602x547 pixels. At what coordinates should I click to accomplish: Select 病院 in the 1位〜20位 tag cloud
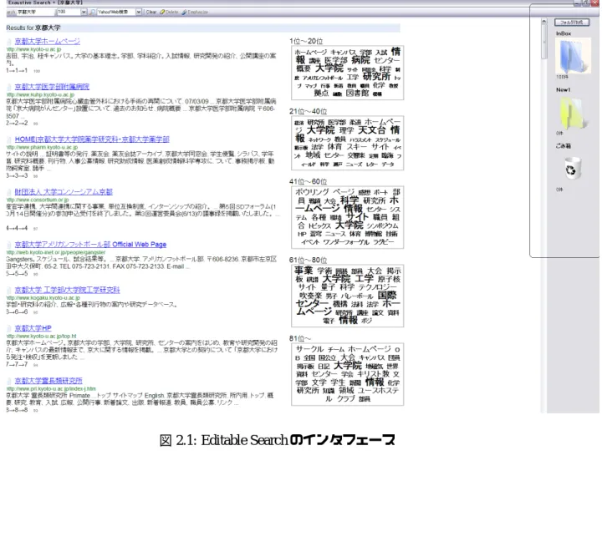(360, 60)
